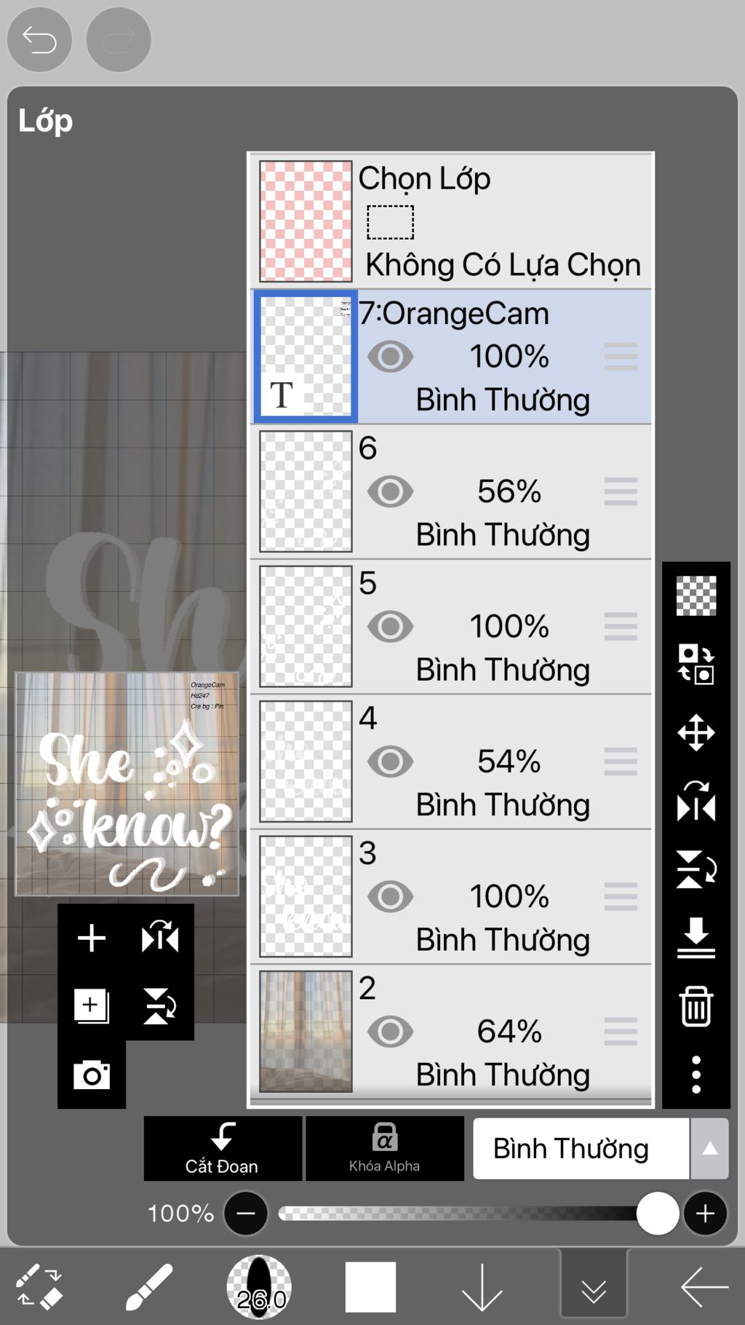Delete layer with trash can icon
Image resolution: width=745 pixels, height=1325 pixels.
696,1006
